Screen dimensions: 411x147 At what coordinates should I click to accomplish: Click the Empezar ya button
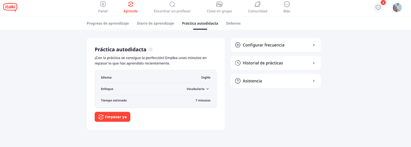pyautogui.click(x=113, y=117)
